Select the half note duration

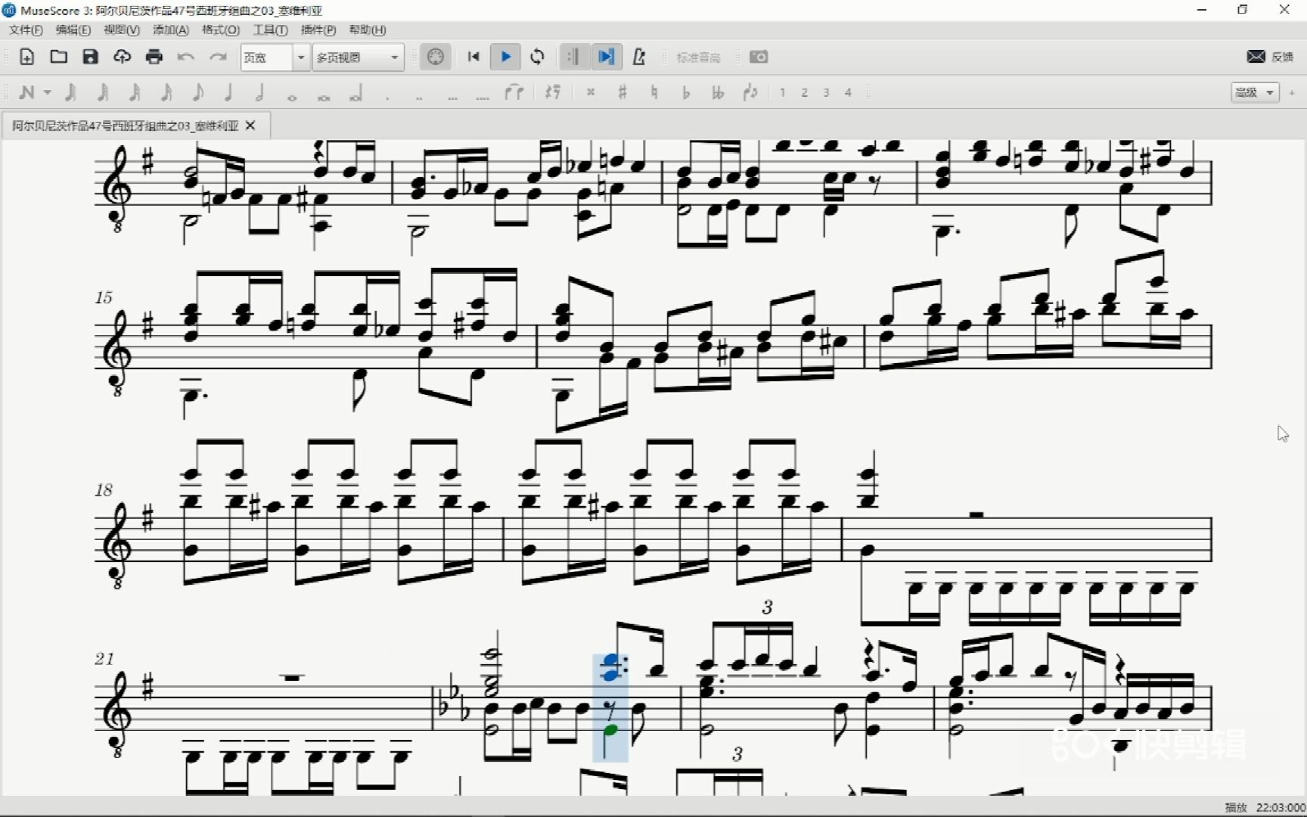click(260, 92)
